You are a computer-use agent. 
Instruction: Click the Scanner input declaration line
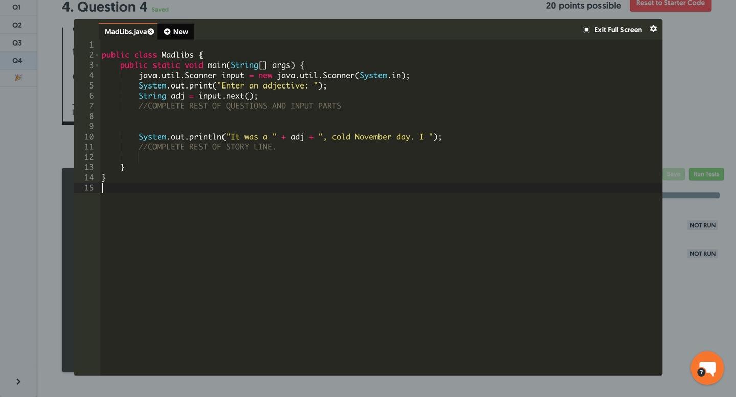coord(274,75)
